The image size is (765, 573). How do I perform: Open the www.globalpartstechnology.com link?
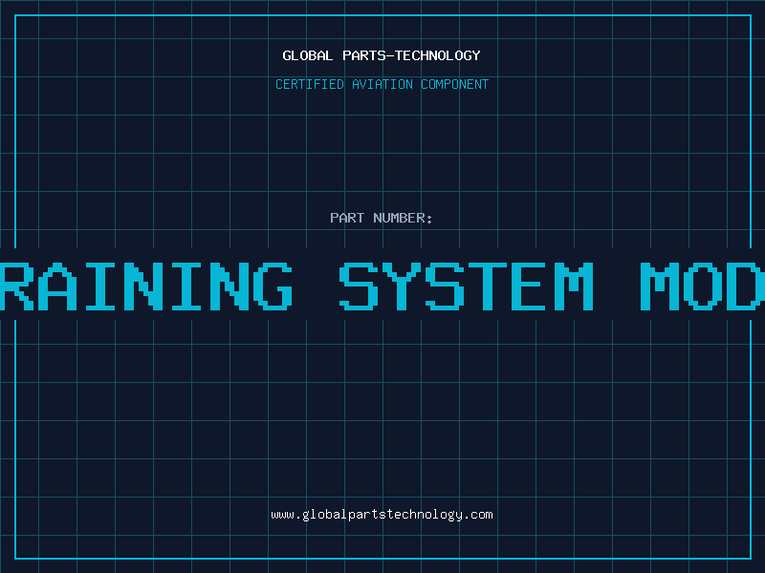click(x=382, y=515)
